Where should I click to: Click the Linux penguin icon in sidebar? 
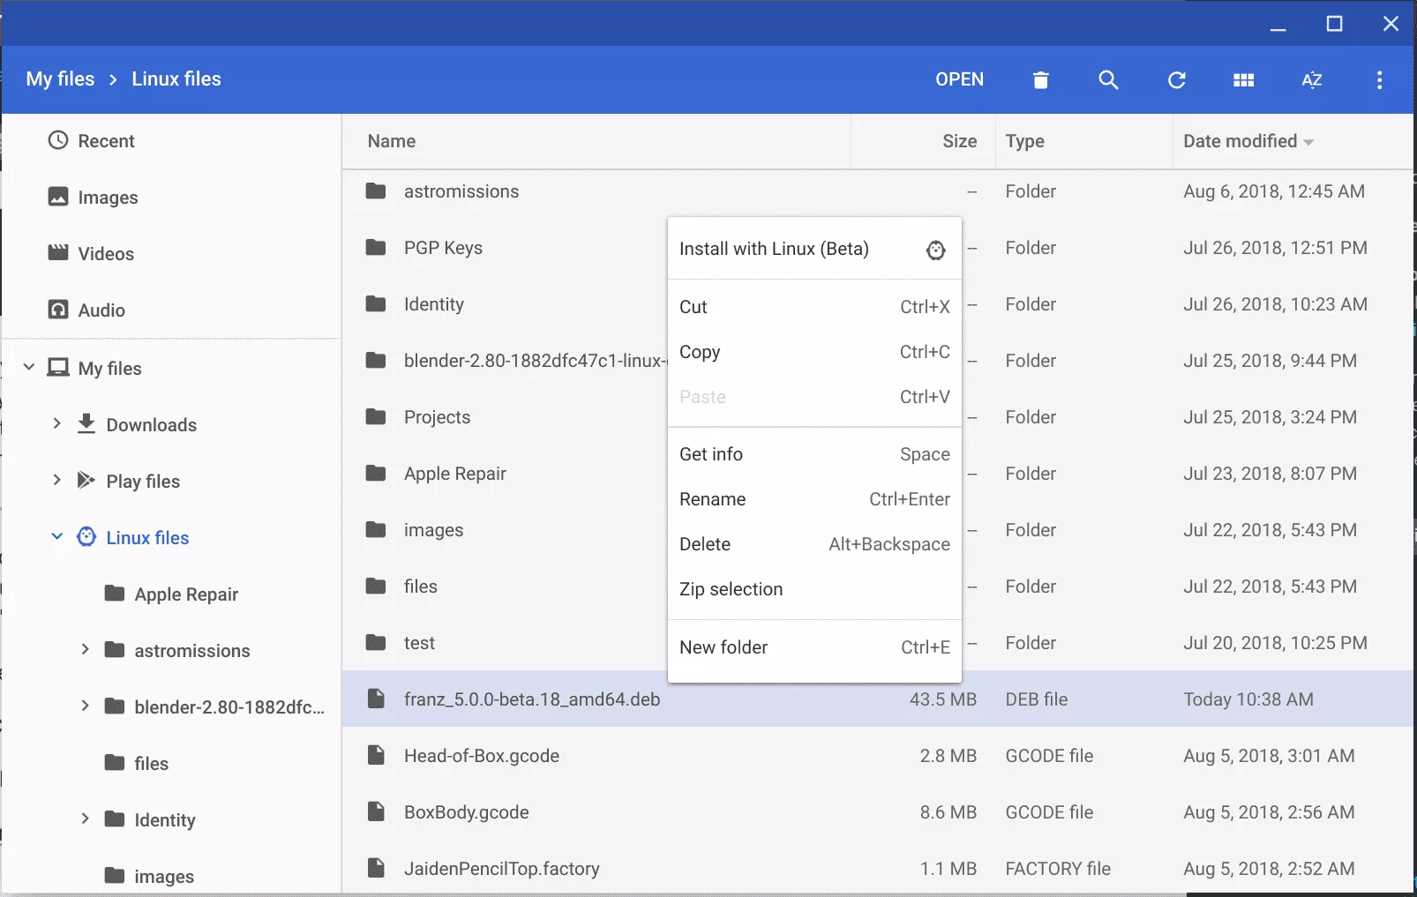click(86, 537)
